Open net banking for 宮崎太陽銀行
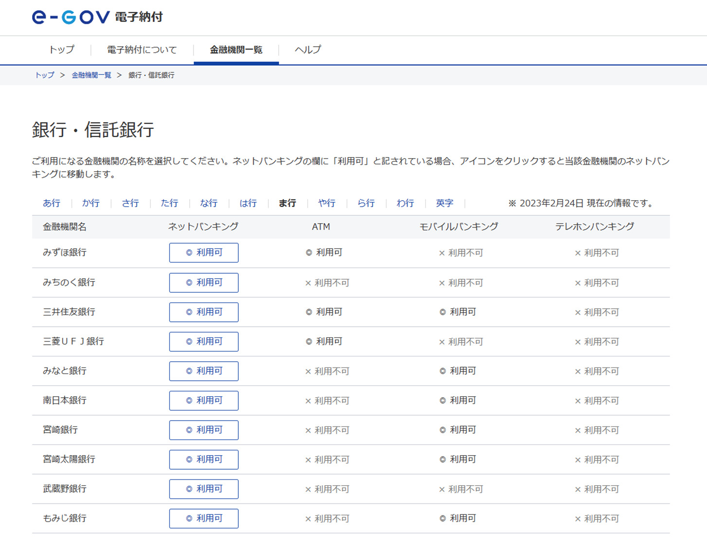 (204, 459)
